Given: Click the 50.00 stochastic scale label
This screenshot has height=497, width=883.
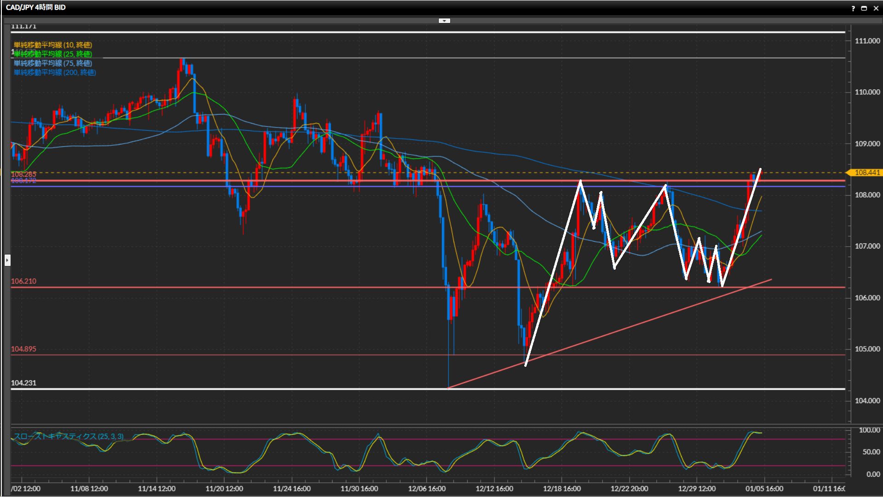Looking at the screenshot, I should coord(871,452).
